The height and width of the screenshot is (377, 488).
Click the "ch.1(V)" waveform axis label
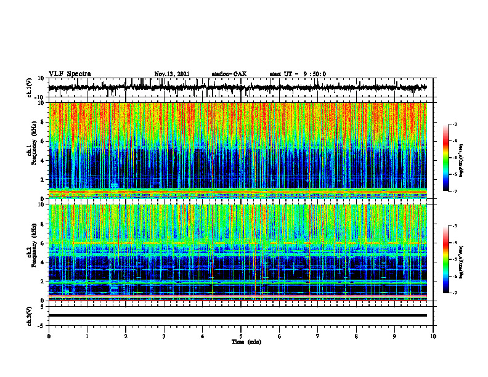(30, 87)
